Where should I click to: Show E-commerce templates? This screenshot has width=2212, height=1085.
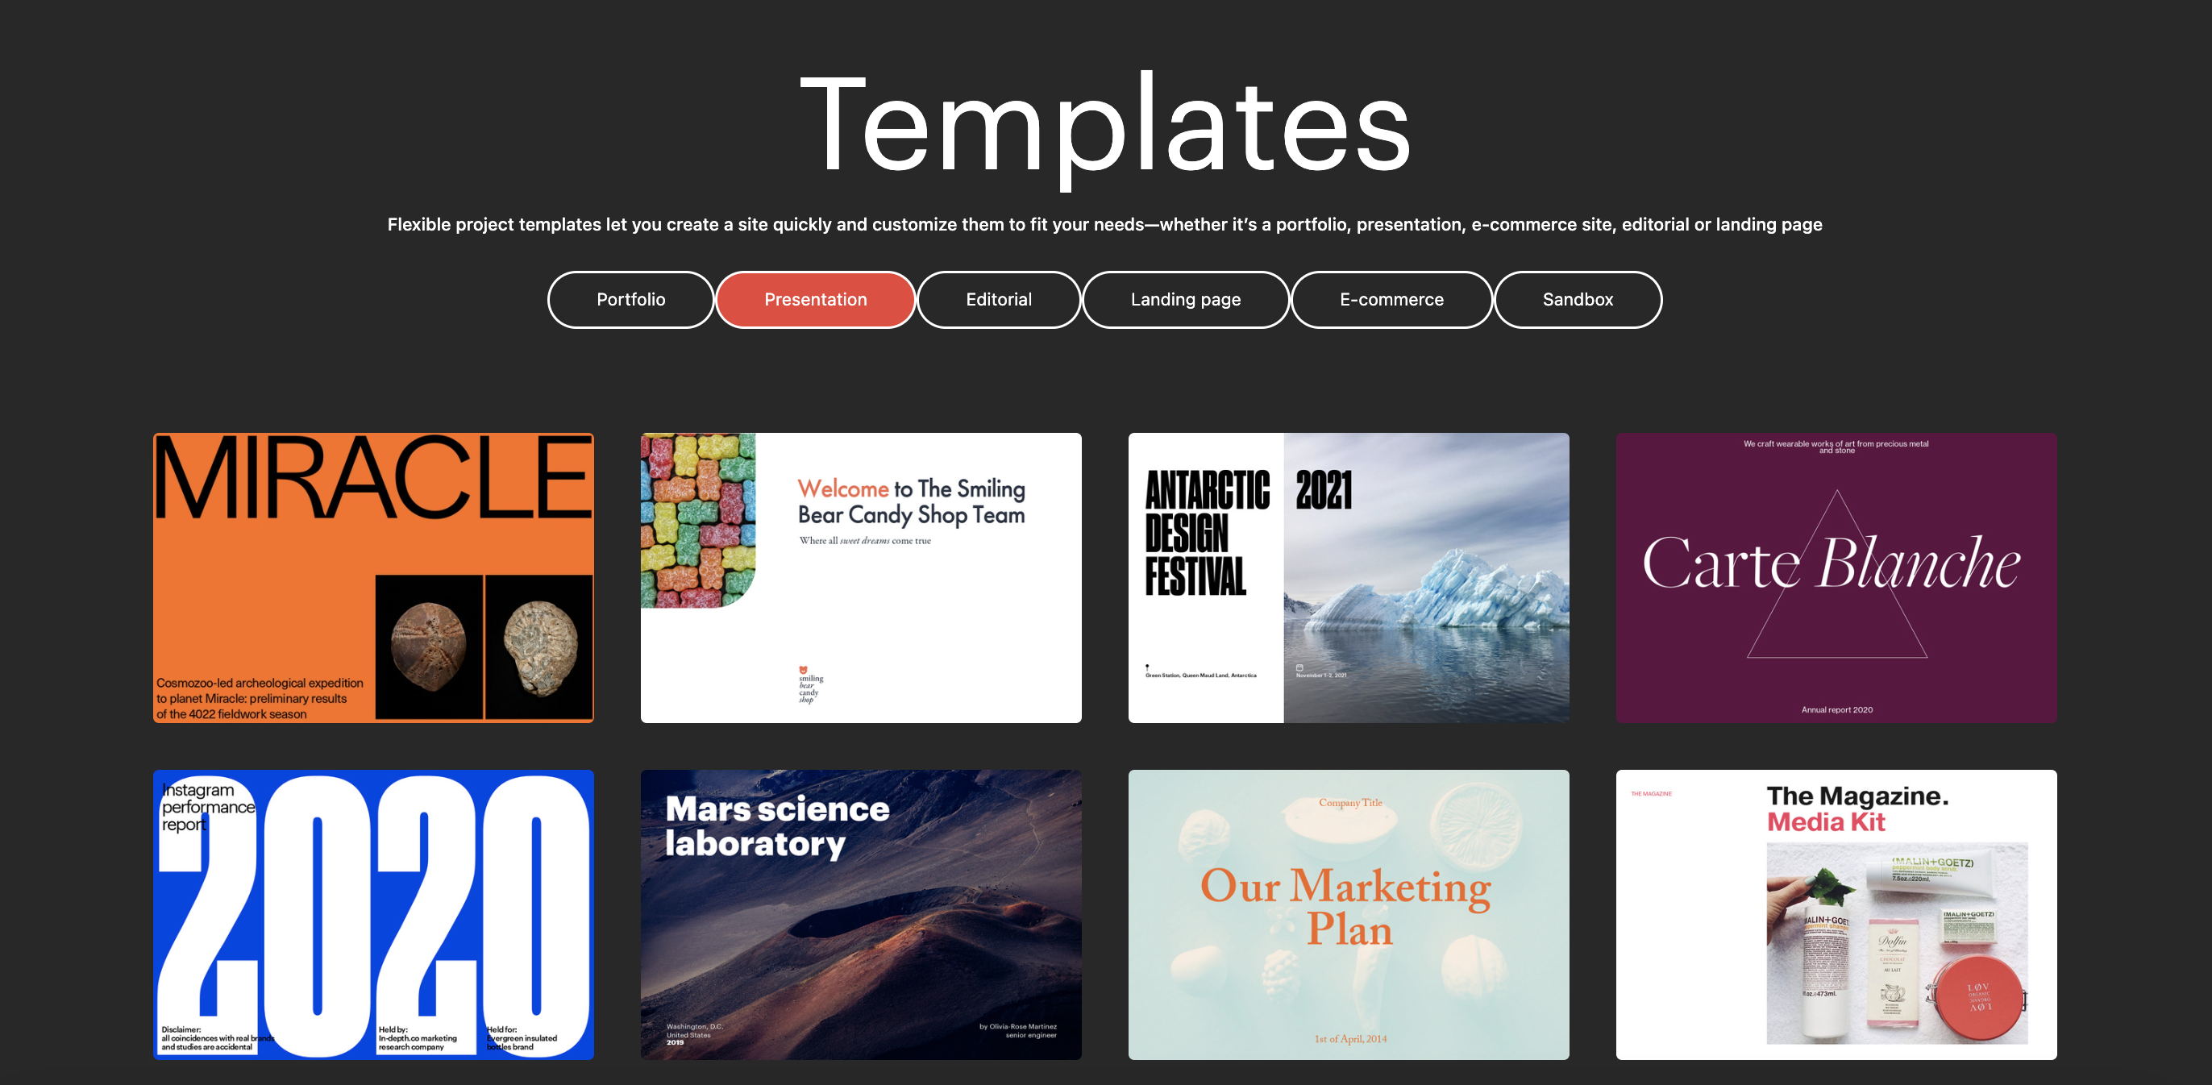click(1391, 300)
